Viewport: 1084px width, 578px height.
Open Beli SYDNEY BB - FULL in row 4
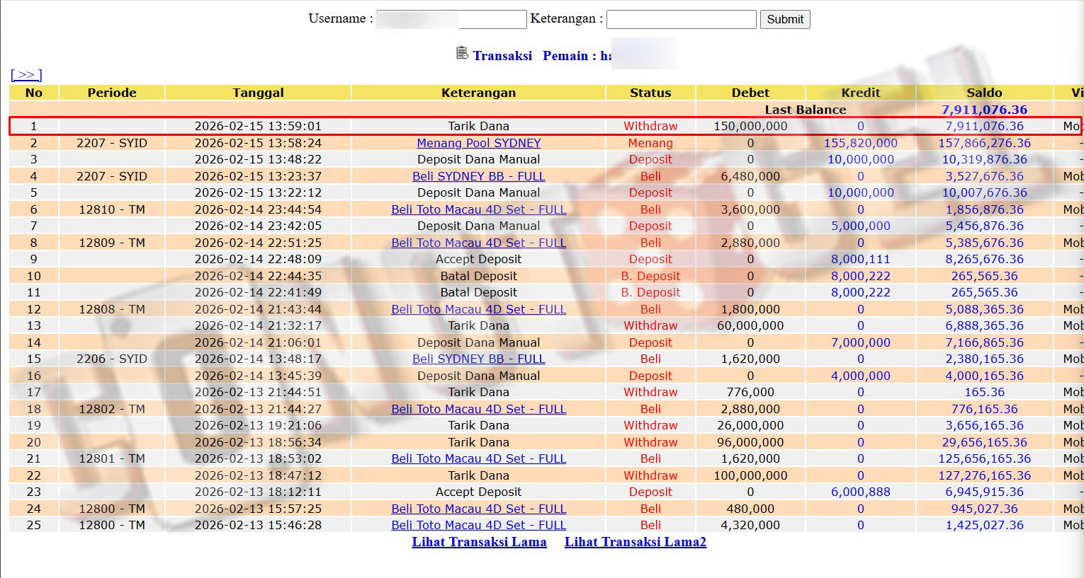tap(478, 176)
